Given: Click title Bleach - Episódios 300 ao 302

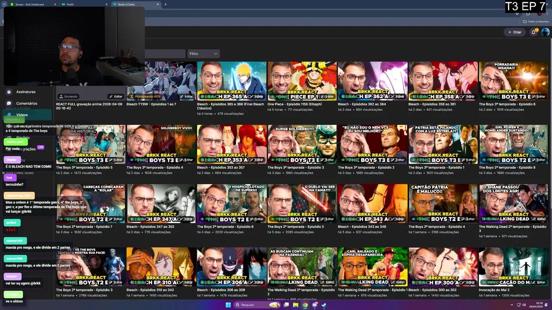Looking at the screenshot, I should (433, 290).
